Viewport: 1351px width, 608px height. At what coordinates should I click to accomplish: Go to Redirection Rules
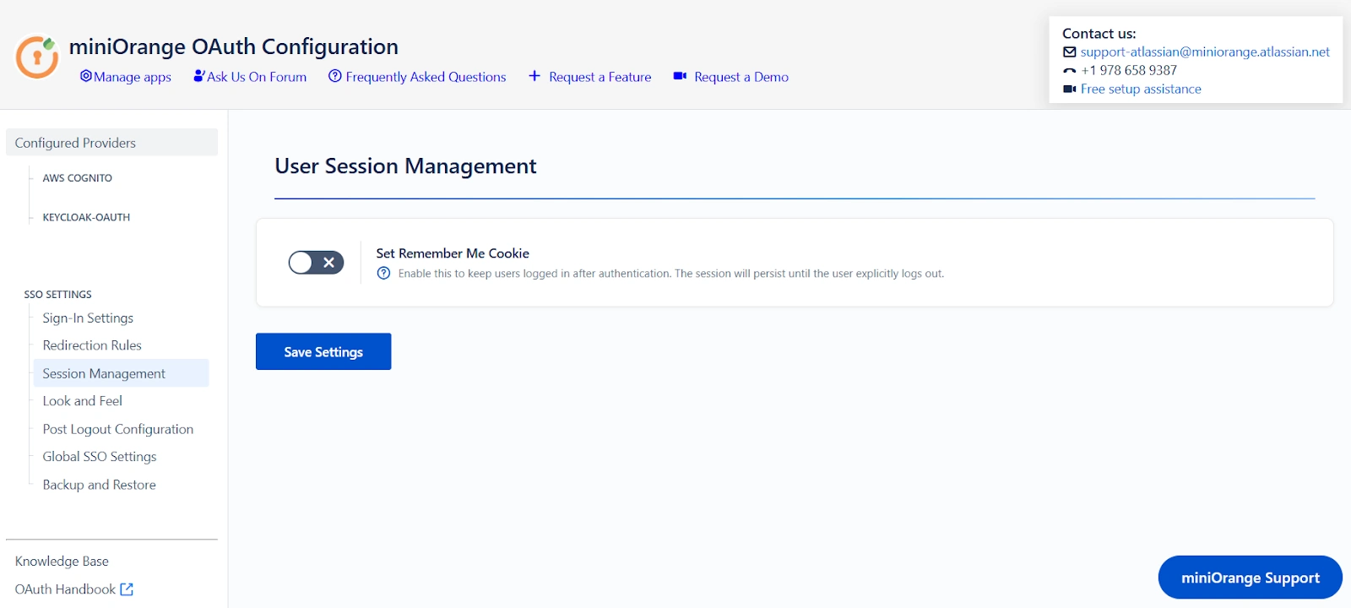(92, 345)
